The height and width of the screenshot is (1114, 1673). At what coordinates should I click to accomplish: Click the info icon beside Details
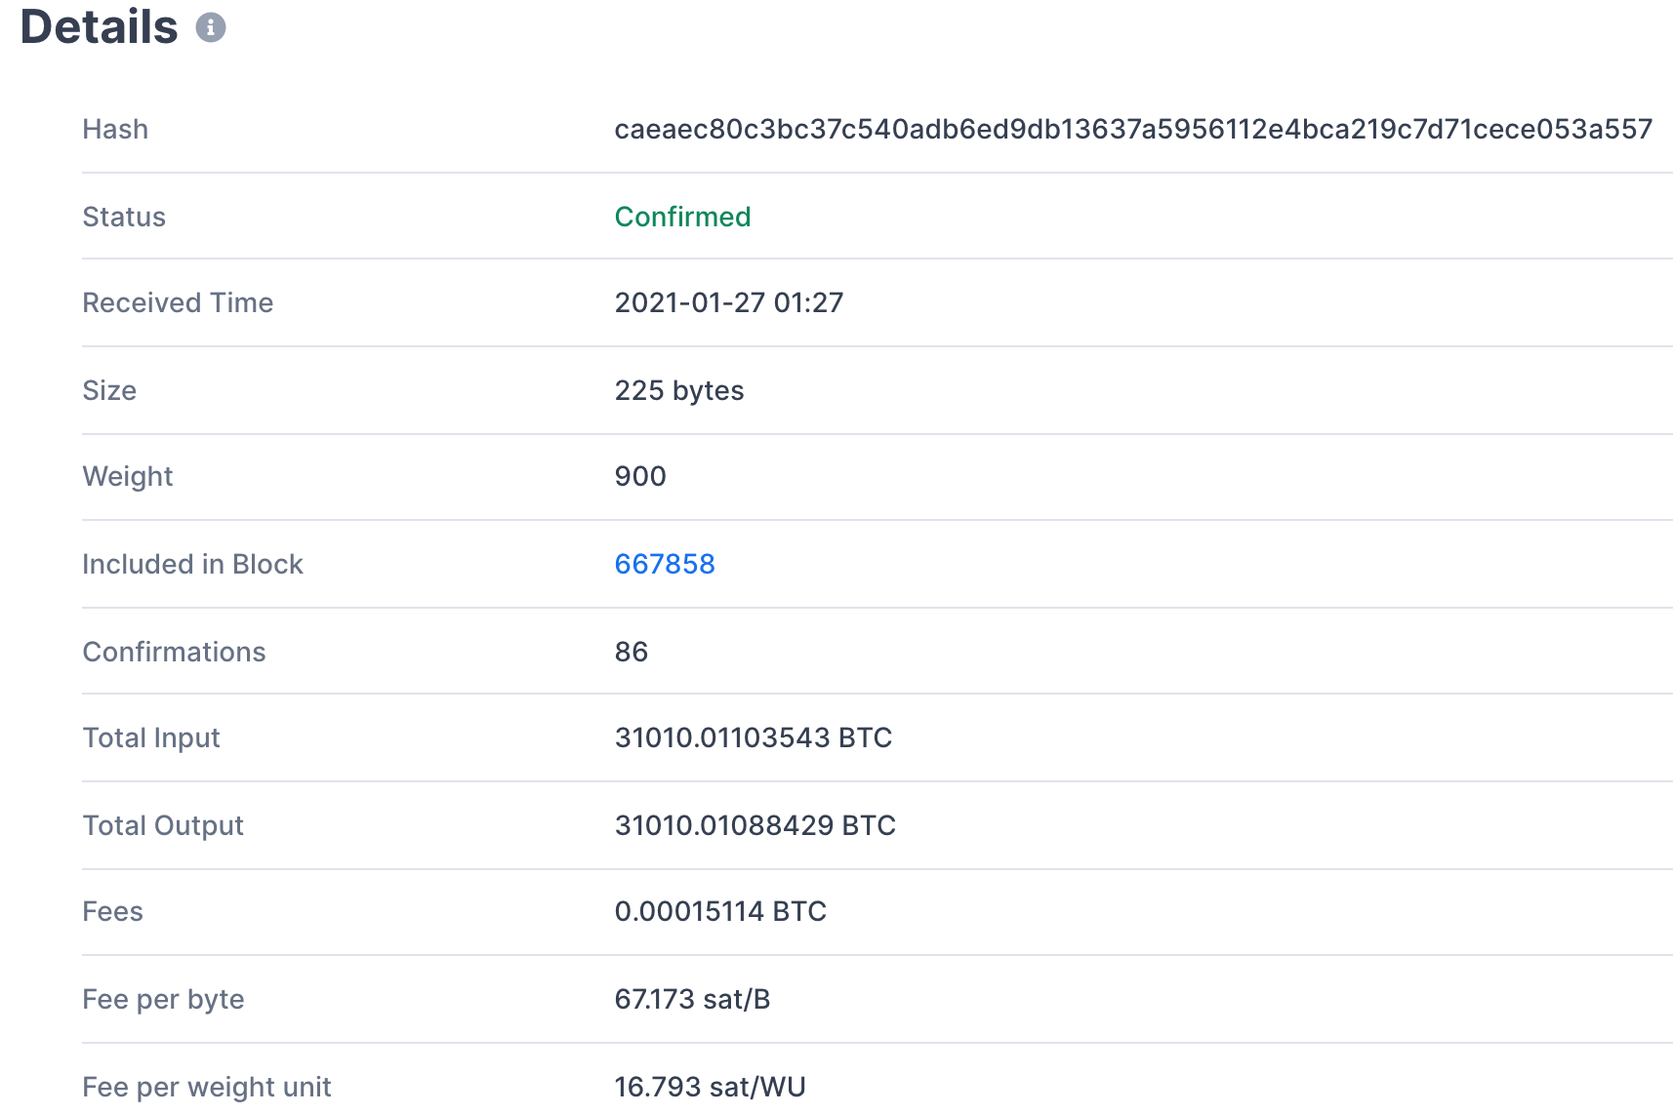tap(211, 27)
